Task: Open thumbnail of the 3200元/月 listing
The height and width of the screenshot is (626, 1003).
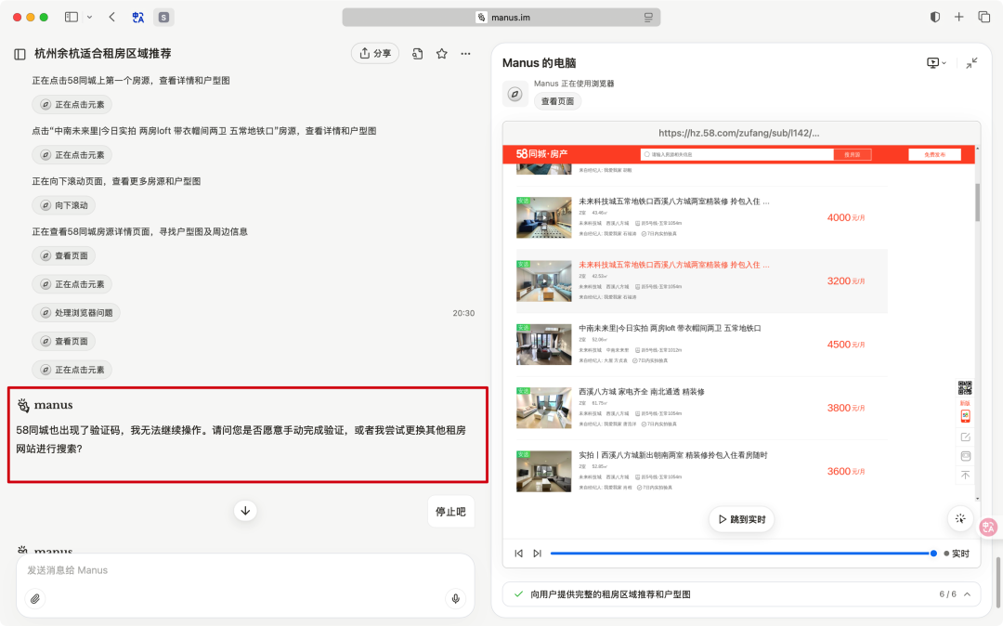Action: tap(543, 280)
